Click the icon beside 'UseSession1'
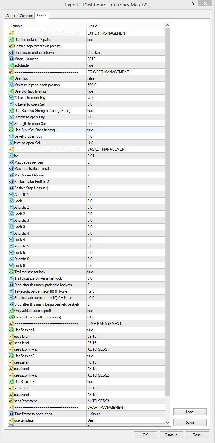This screenshot has height=443, width=215. tap(11, 330)
